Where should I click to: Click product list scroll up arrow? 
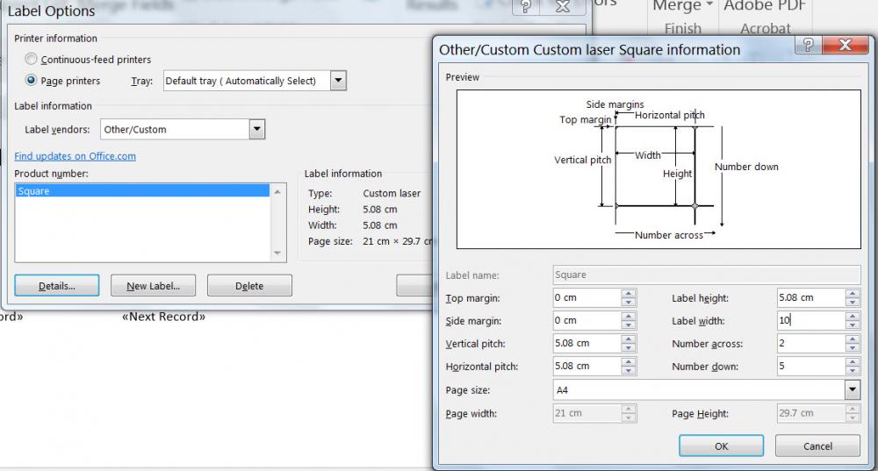point(277,191)
